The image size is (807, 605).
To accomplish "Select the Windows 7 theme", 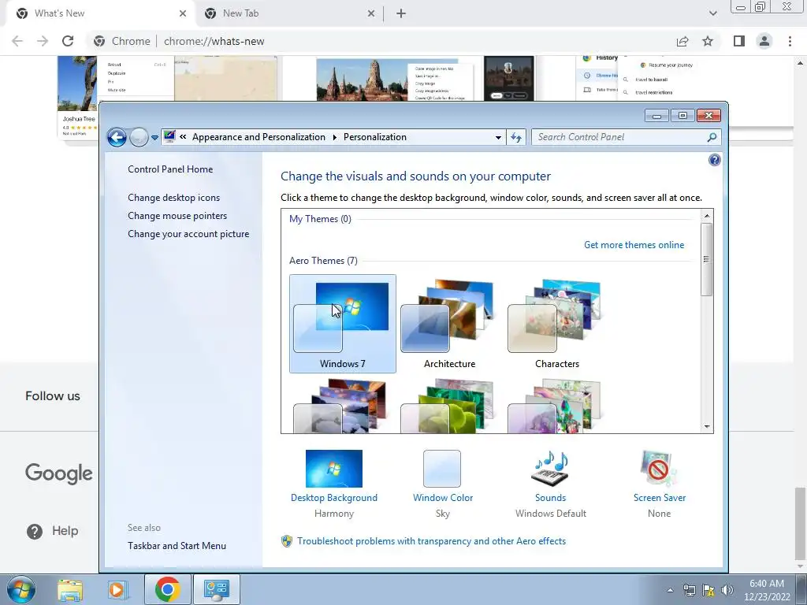I will click(343, 324).
